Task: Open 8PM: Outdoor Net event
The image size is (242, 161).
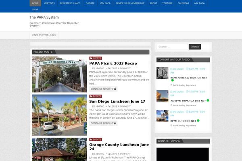Action: [x=183, y=121]
